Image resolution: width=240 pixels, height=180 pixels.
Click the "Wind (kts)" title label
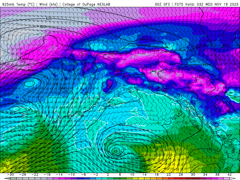[x=48, y=4]
